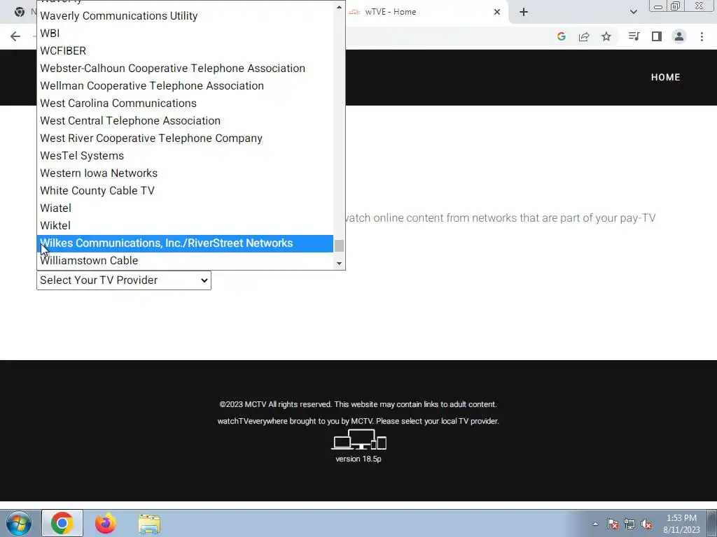Select Wilkes Communications, Inc./RiverStreet Networks
The width and height of the screenshot is (717, 537).
pos(185,243)
